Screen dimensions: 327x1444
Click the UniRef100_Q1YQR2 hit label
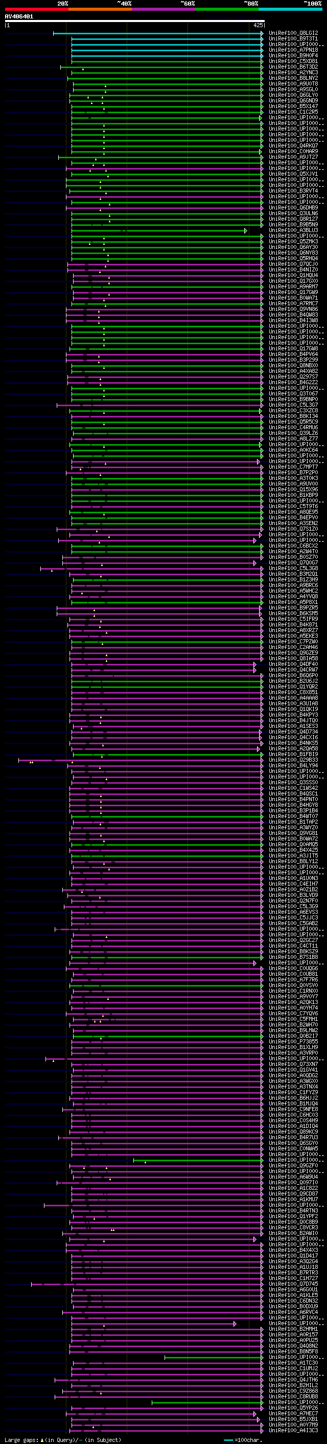[293, 687]
